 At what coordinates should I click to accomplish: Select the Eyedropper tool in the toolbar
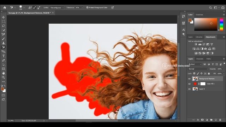coord(4,34)
